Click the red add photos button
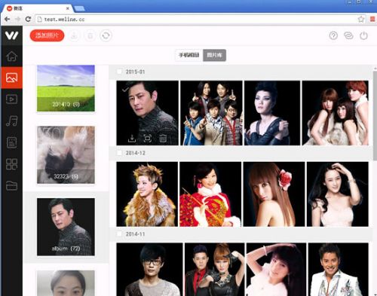The image size is (377, 296). [47, 35]
